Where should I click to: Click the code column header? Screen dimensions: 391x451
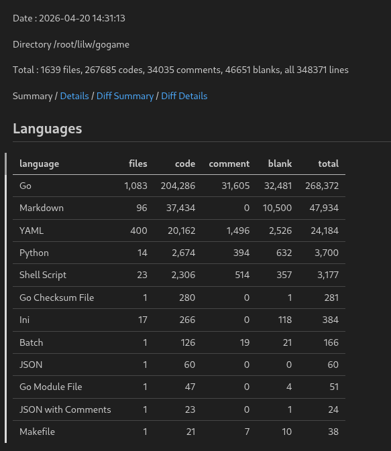coord(185,164)
